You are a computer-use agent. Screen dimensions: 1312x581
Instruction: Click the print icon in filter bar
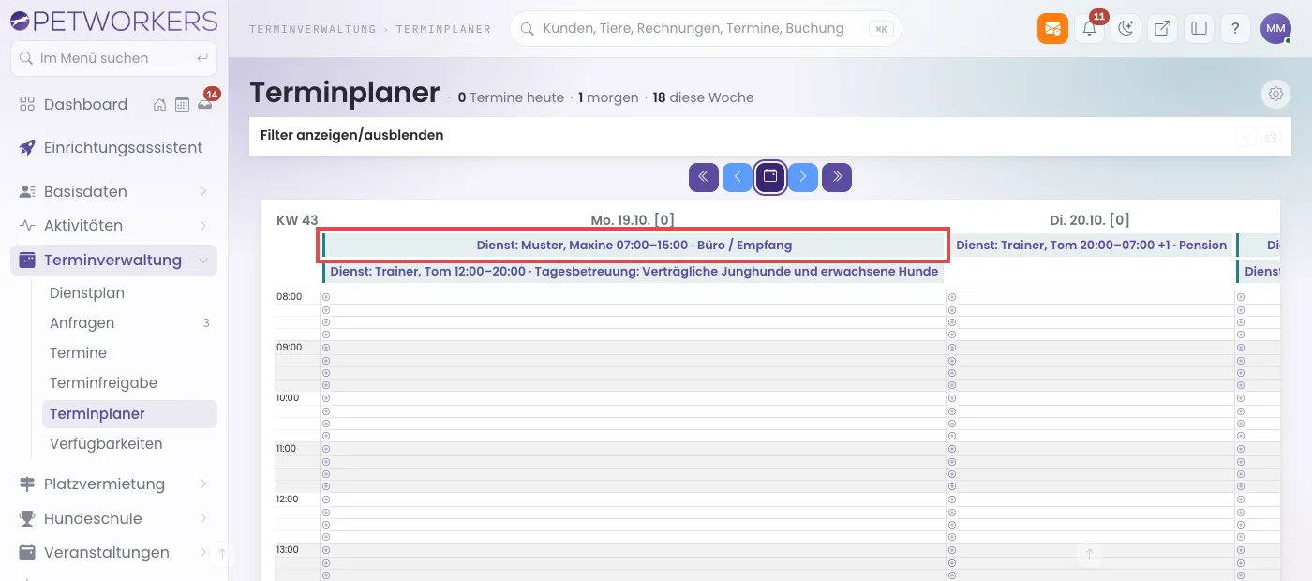pos(1271,136)
